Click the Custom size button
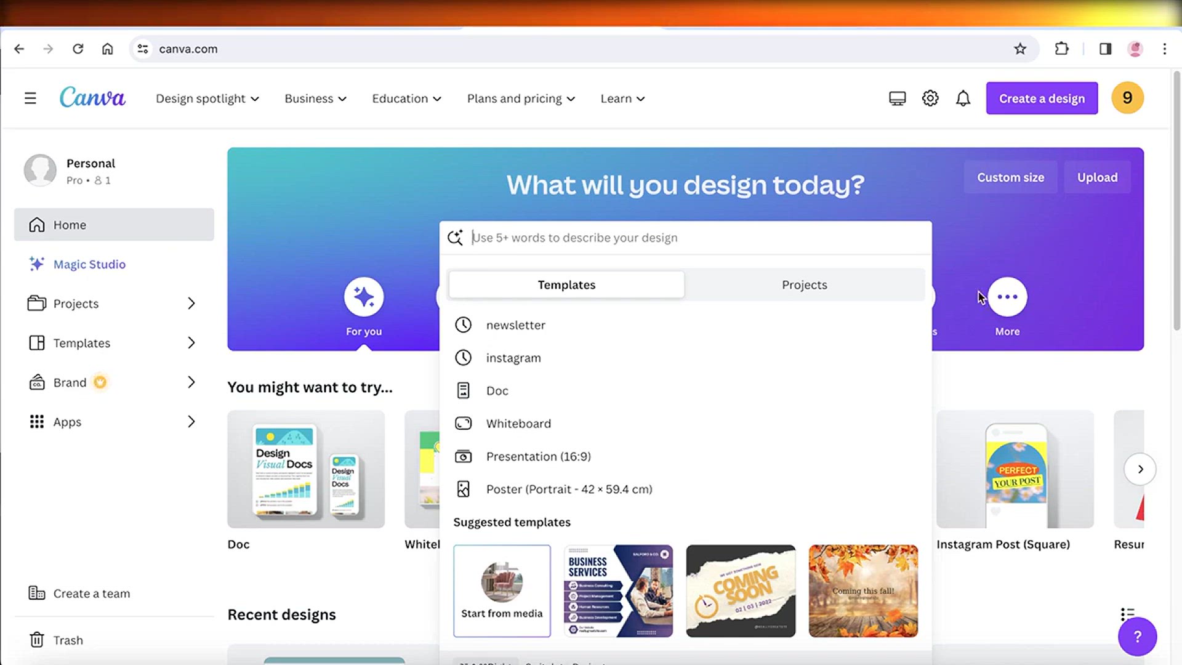1182x665 pixels. (1010, 177)
